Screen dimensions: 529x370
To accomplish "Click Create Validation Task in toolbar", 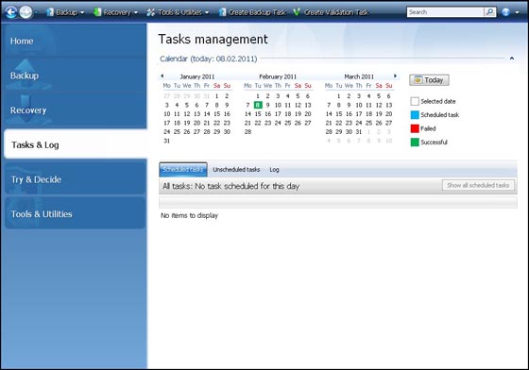I will click(332, 12).
